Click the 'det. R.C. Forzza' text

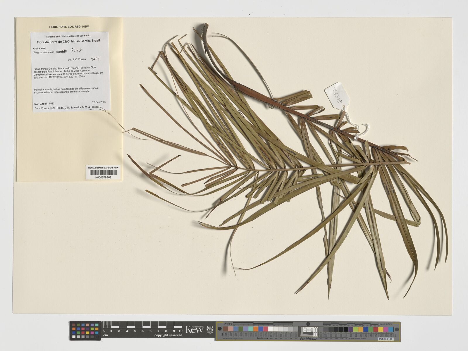(x=77, y=59)
